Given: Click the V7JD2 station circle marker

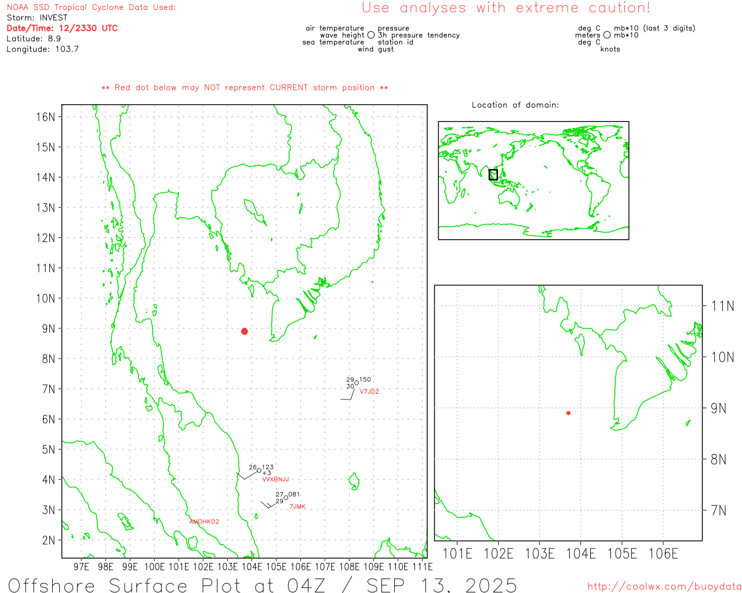Looking at the screenshot, I should click(x=357, y=382).
